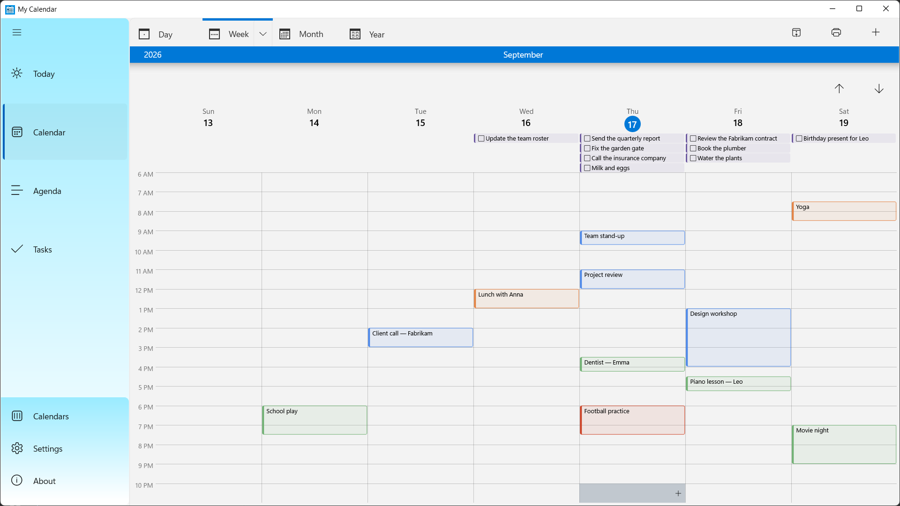Open the About info page
The image size is (900, 506).
coord(65,481)
